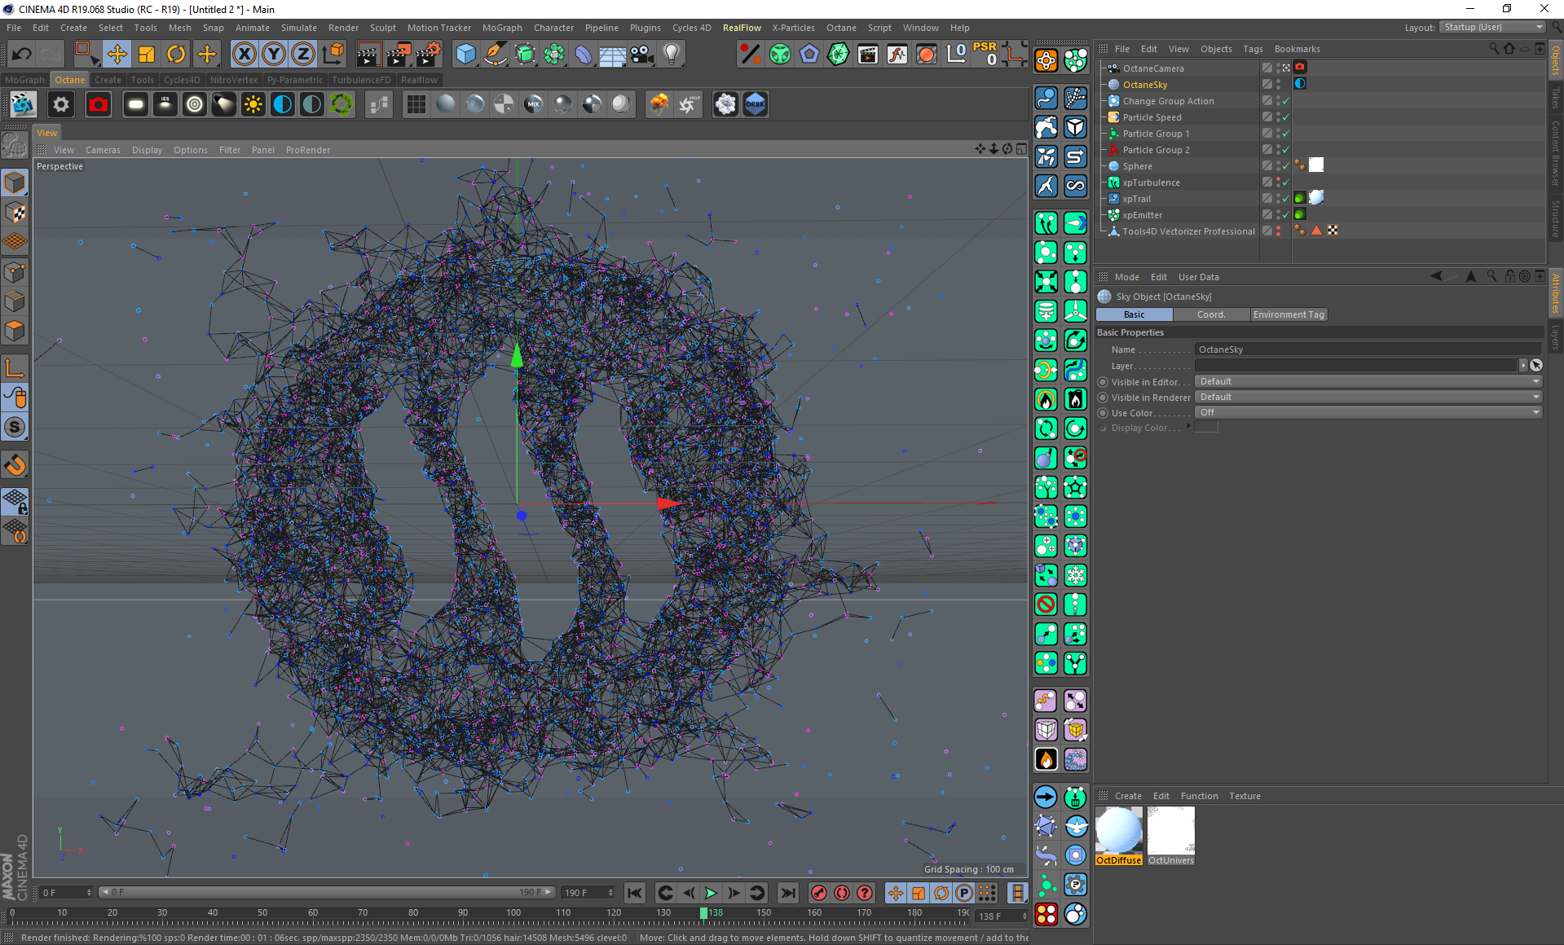This screenshot has width=1564, height=945.
Task: Click the PSR reset icon
Action: click(985, 54)
